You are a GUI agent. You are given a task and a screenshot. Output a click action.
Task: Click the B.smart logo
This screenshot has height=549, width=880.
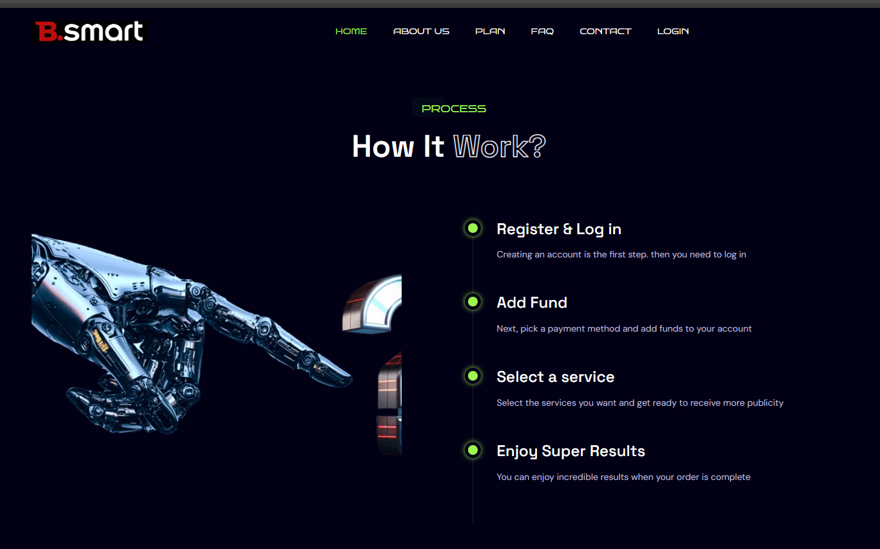90,31
